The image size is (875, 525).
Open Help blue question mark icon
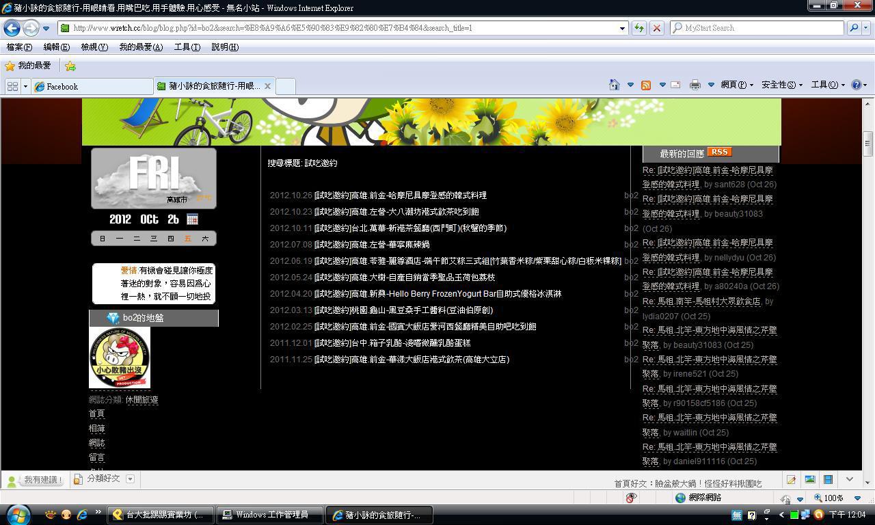tap(856, 85)
